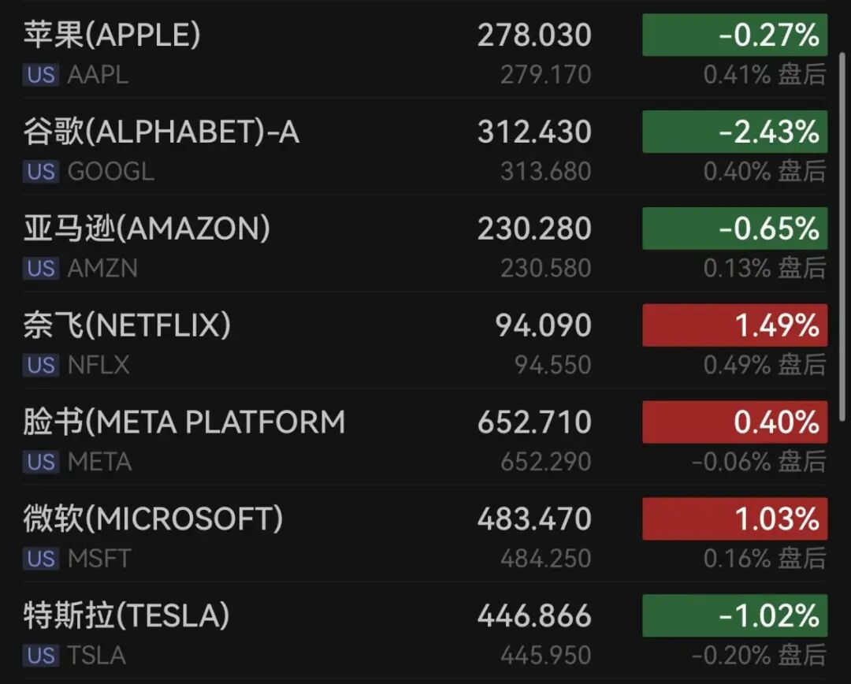Click the US market badge beside META
The width and height of the screenshot is (851, 684).
click(x=41, y=462)
